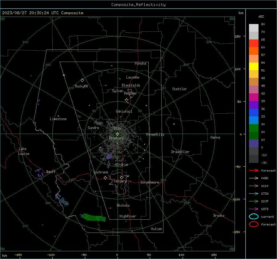Click the Stettler city label
The image size is (277, 259).
179,89
